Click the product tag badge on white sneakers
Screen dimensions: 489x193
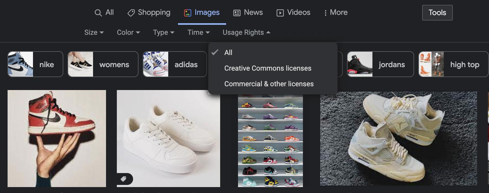124,179
